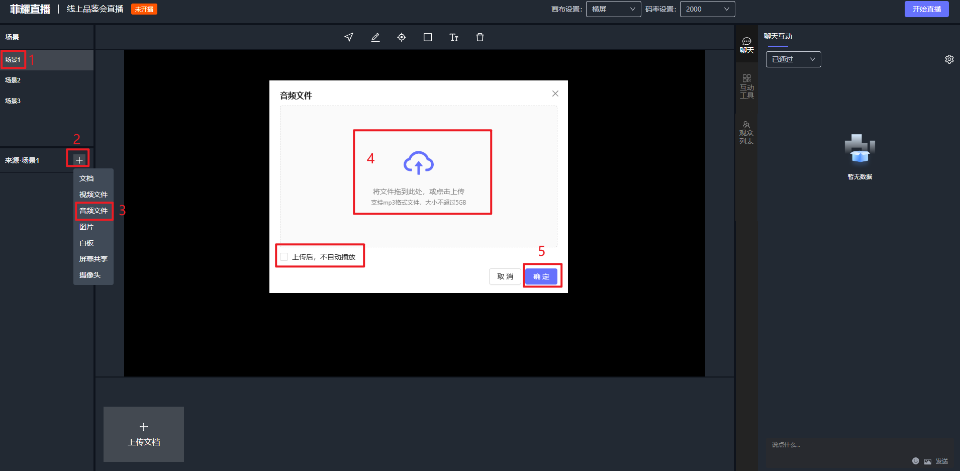The image size is (960, 471).
Task: Expand the 画布设置 横屏 dropdown
Action: point(613,9)
